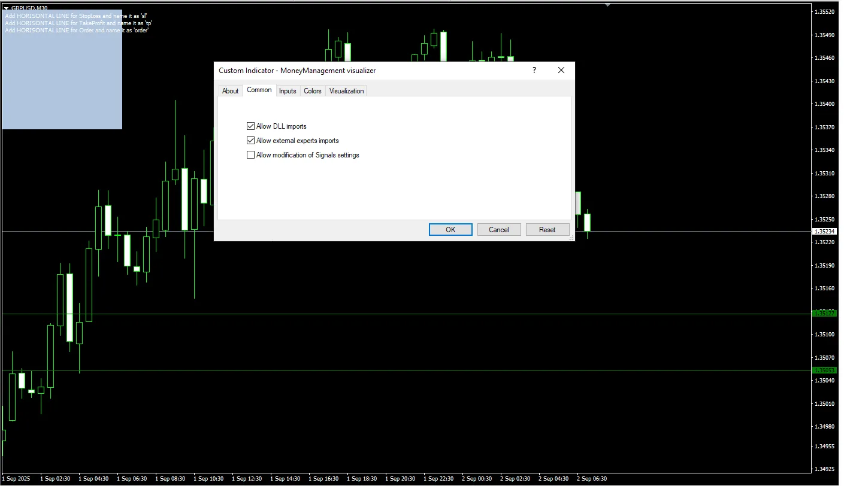Click the 1 Sep 2025 date label
Screen dimensions: 844x486
(x=16, y=479)
